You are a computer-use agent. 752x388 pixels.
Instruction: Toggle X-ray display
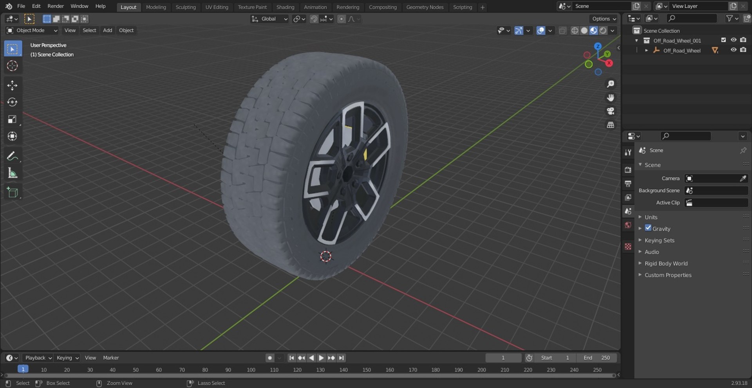point(562,31)
